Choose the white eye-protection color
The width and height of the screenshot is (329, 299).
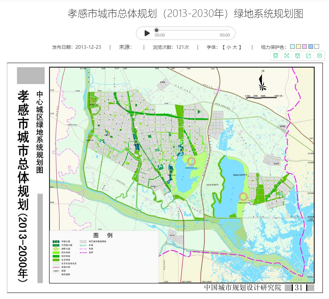tap(317, 47)
